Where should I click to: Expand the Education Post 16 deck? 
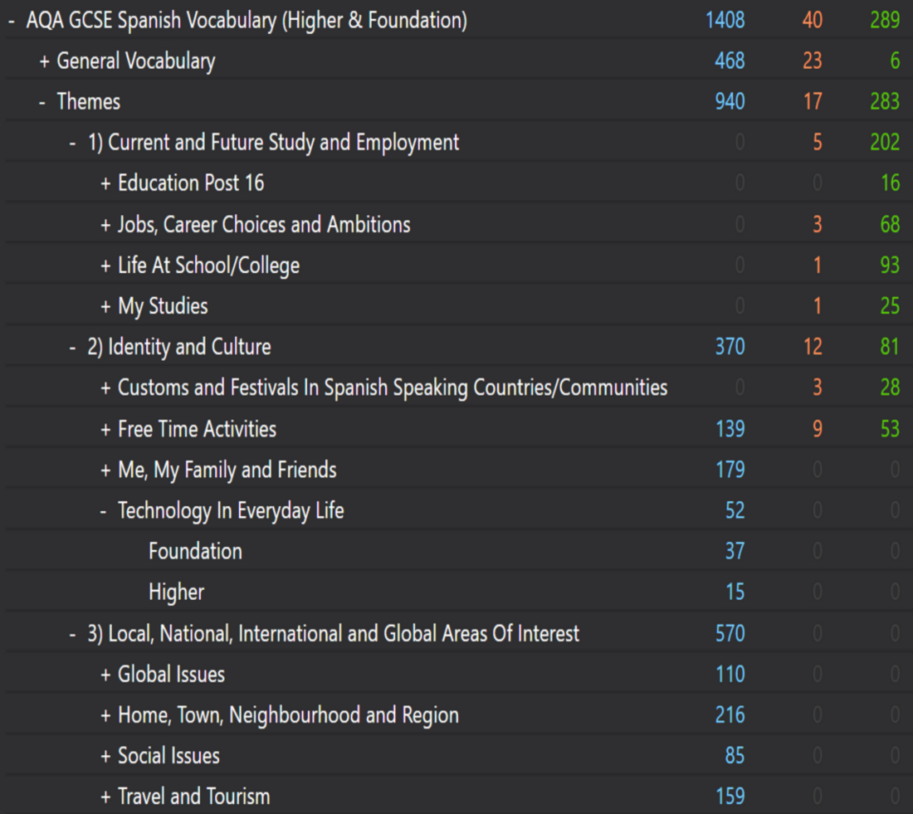(x=105, y=184)
